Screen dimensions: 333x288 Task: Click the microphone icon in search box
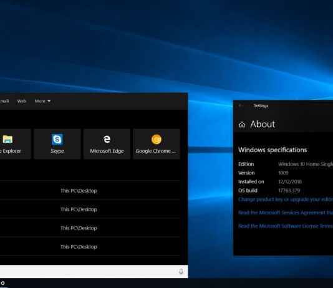[x=181, y=271]
